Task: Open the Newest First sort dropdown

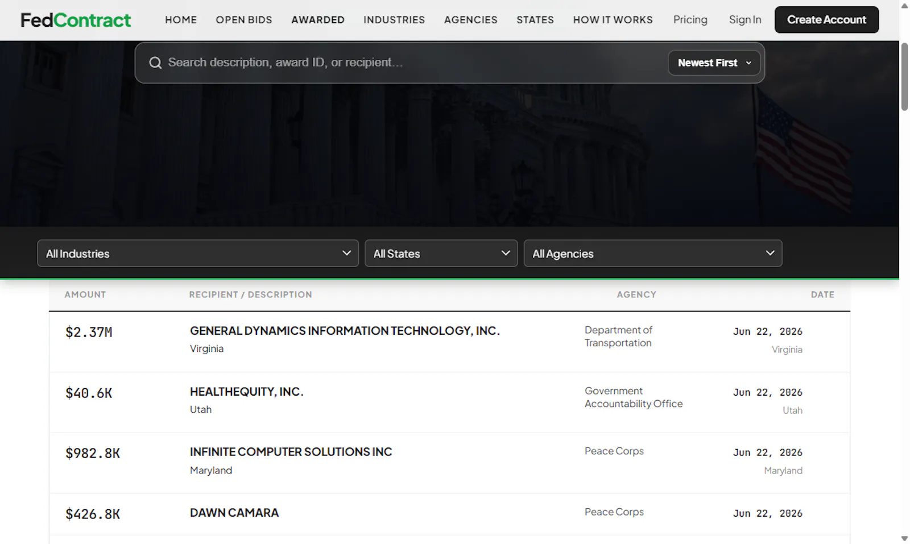Action: coord(714,63)
